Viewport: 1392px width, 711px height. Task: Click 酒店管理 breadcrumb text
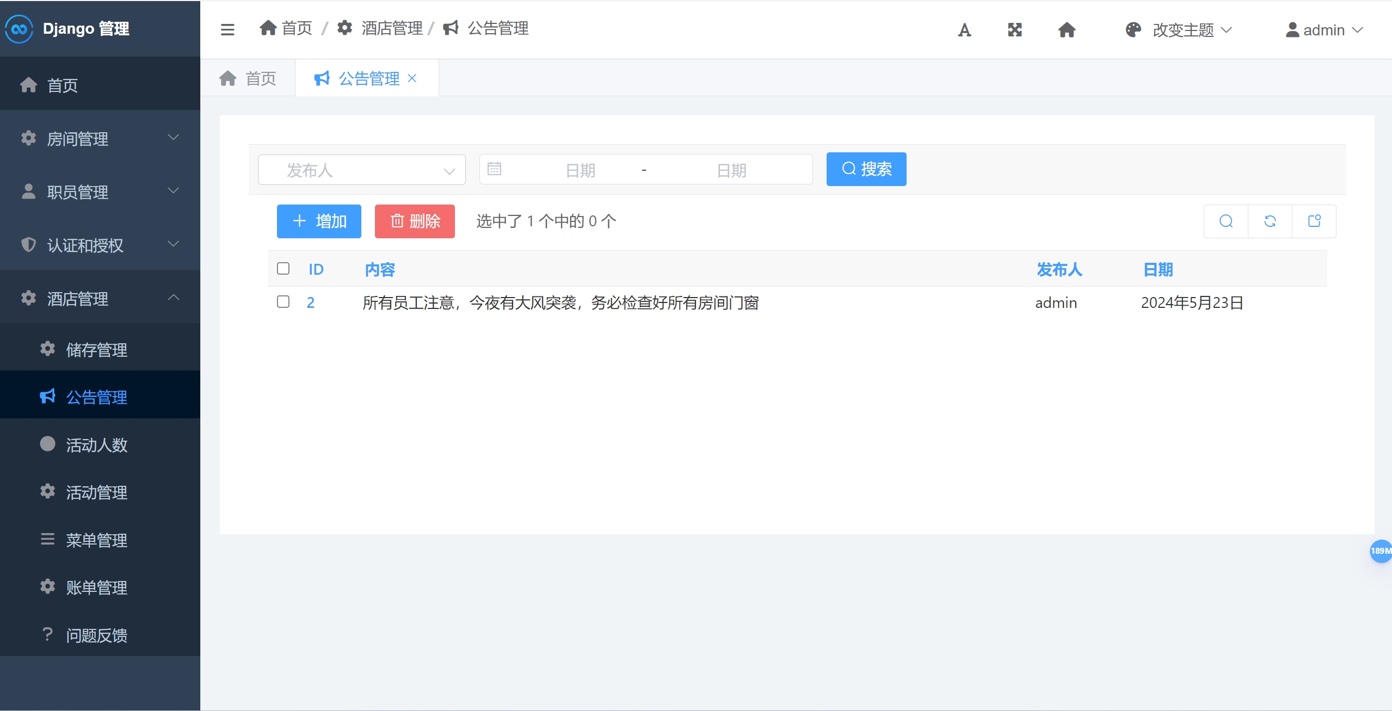[x=392, y=28]
